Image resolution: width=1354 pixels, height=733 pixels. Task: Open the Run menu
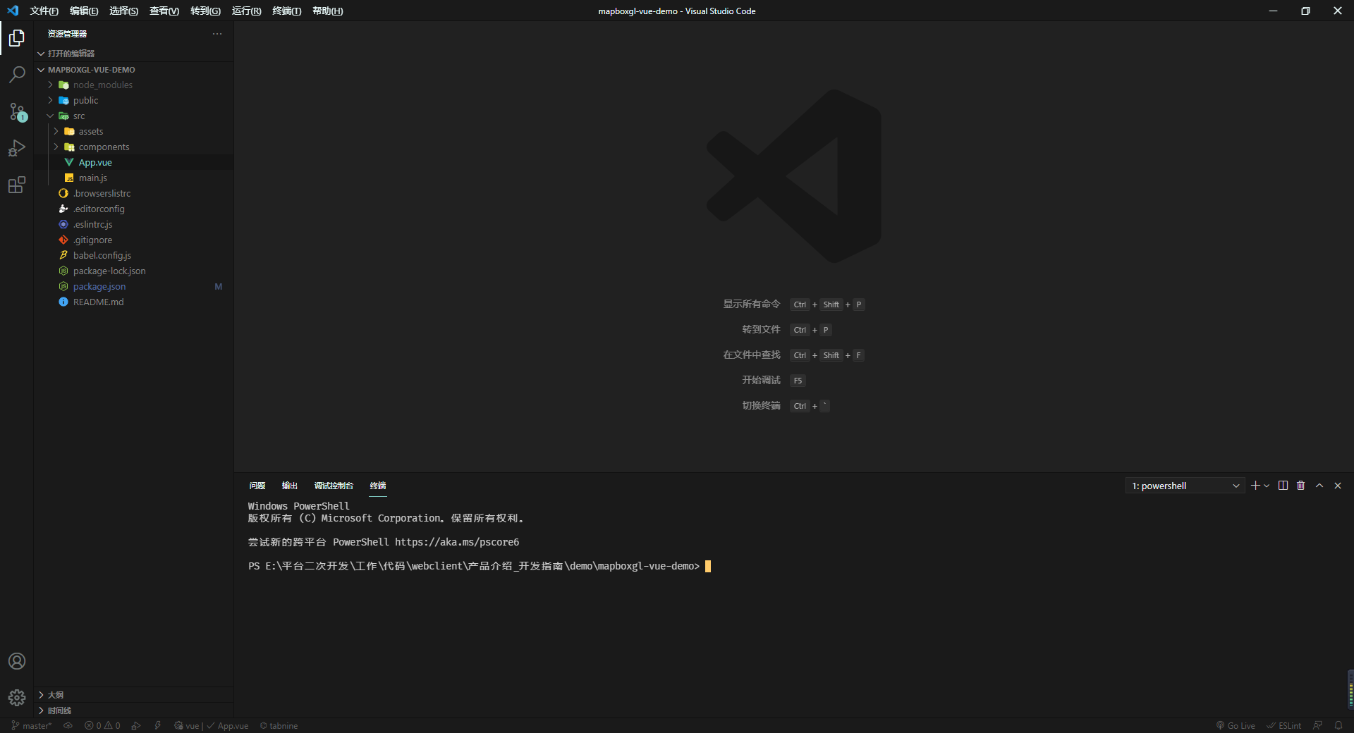pos(246,11)
